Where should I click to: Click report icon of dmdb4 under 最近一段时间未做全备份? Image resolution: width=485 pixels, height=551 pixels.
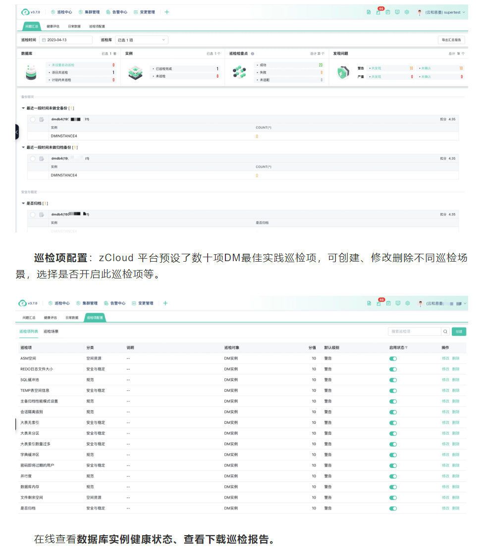point(42,119)
